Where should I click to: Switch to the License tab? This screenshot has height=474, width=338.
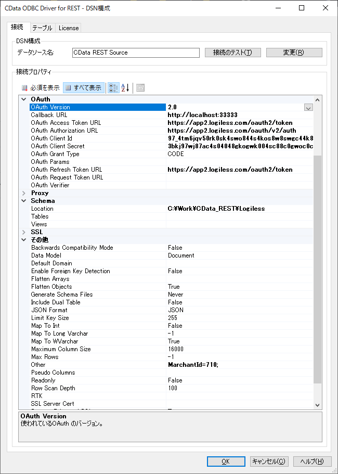pos(69,28)
